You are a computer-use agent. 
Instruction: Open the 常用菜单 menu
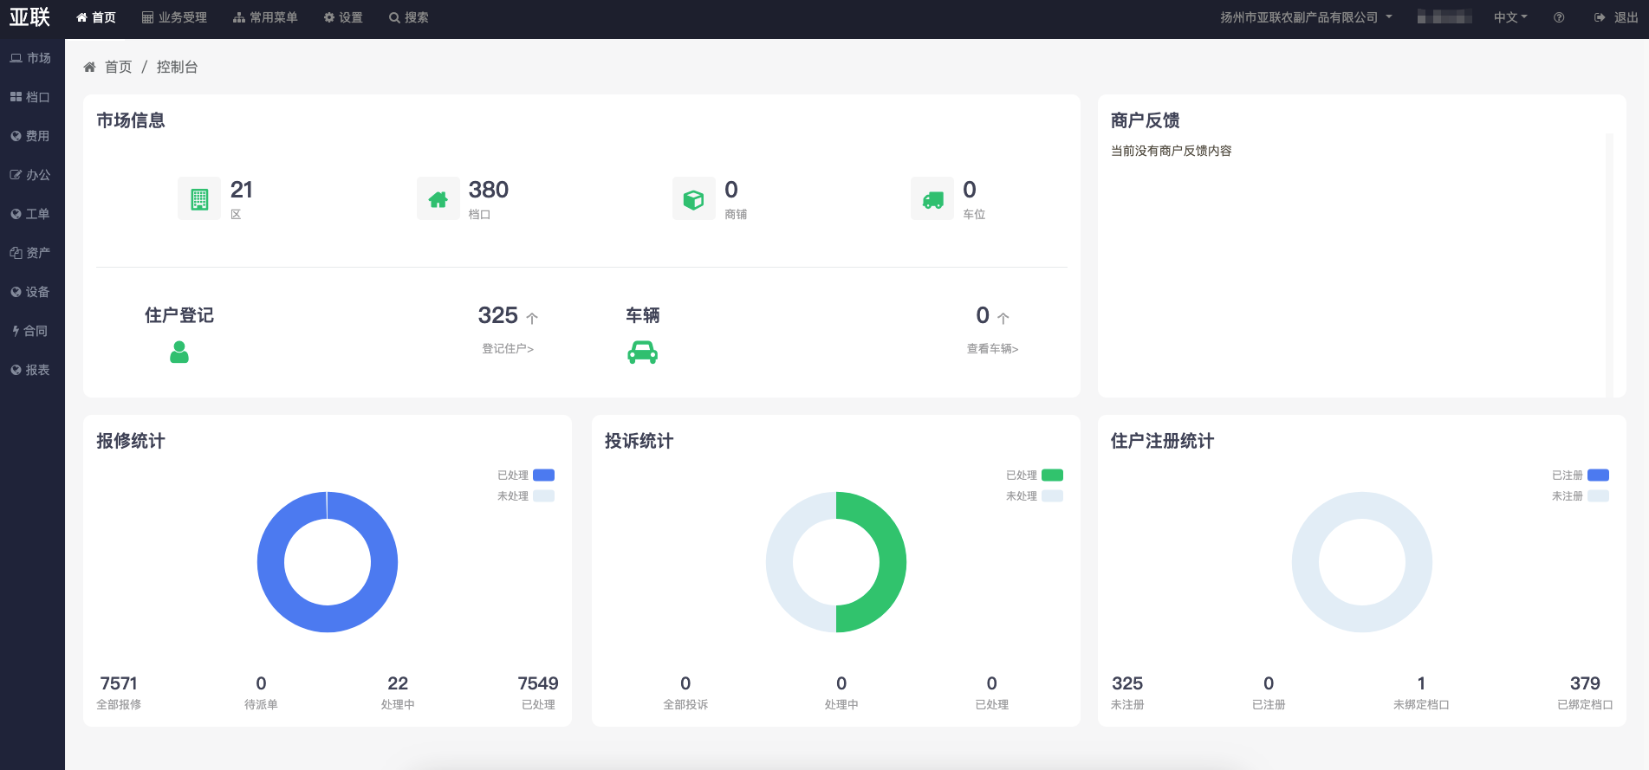[265, 17]
